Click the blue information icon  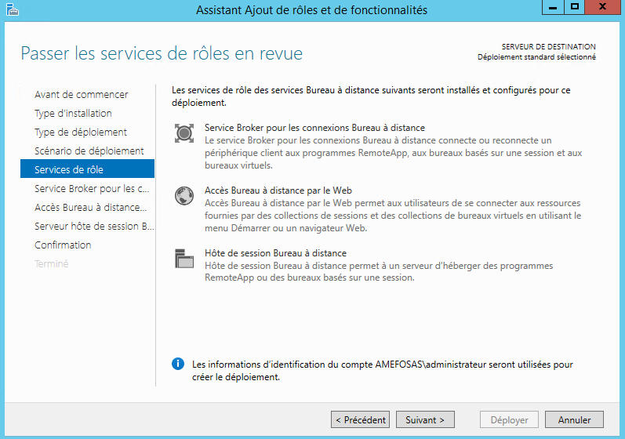pyautogui.click(x=178, y=364)
